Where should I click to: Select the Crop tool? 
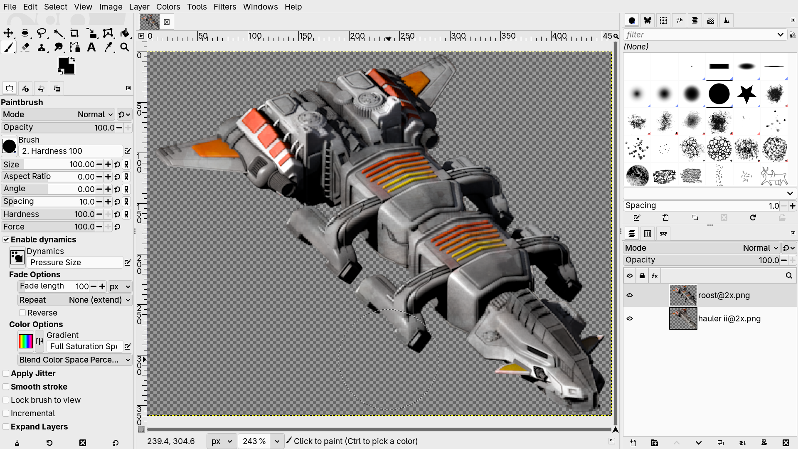[x=75, y=33]
